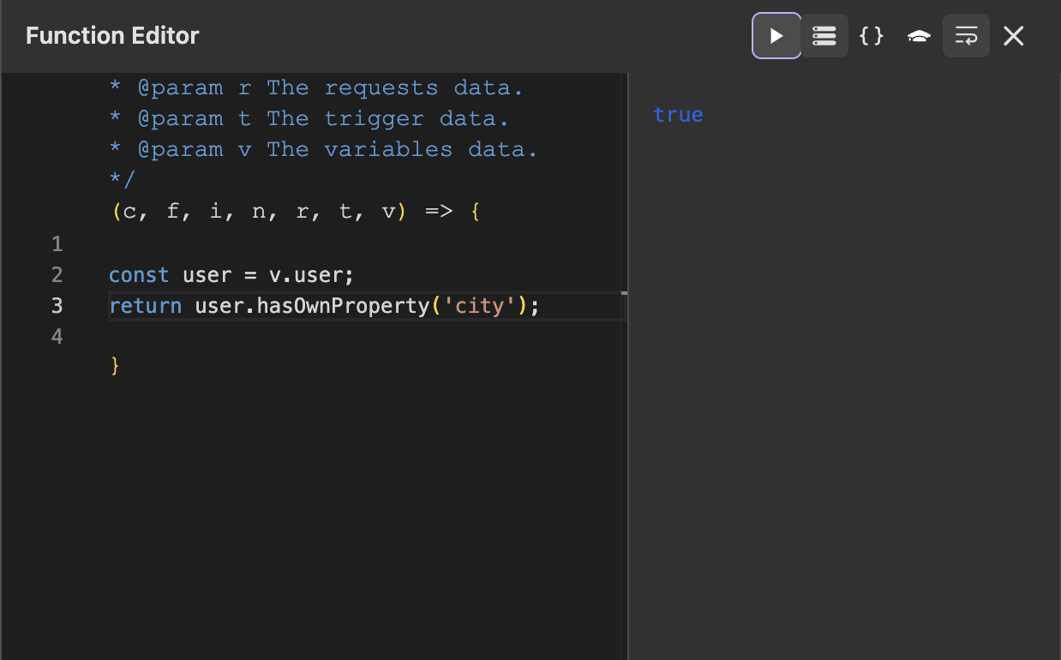Select line number 3 in gutter
Viewport: 1061px width, 660px height.
pos(57,306)
